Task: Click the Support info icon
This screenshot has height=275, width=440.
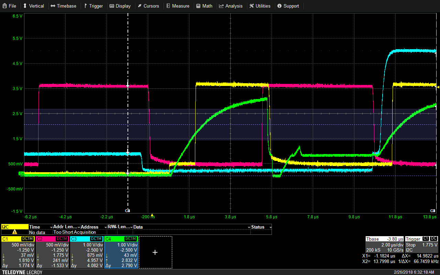Action: click(279, 6)
